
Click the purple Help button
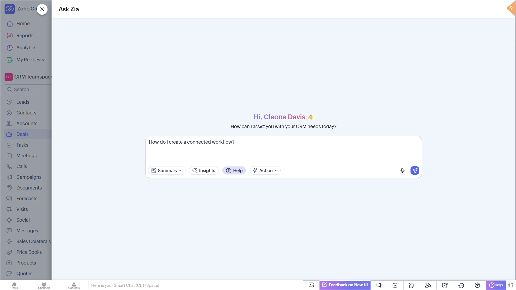coord(496,285)
